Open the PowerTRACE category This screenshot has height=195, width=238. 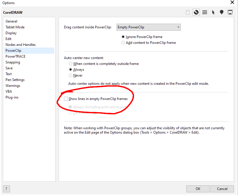click(x=29, y=56)
